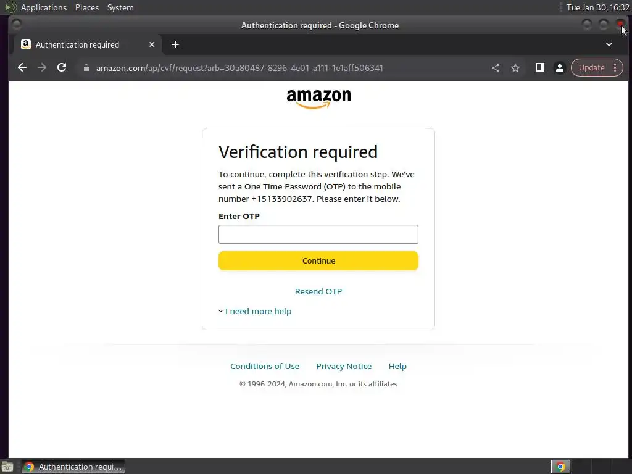Click the window menu button in title bar

17,25
